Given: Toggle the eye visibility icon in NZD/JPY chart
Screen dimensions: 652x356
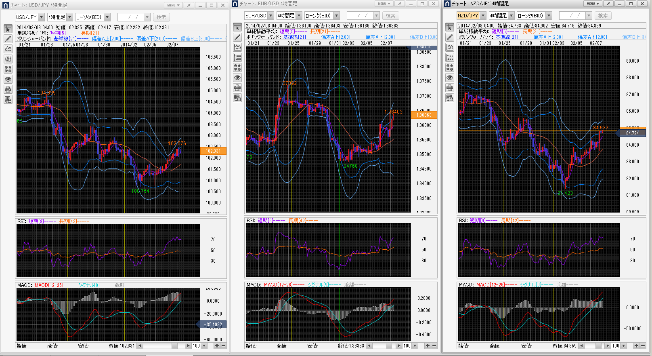Looking at the screenshot, I should (x=450, y=78).
